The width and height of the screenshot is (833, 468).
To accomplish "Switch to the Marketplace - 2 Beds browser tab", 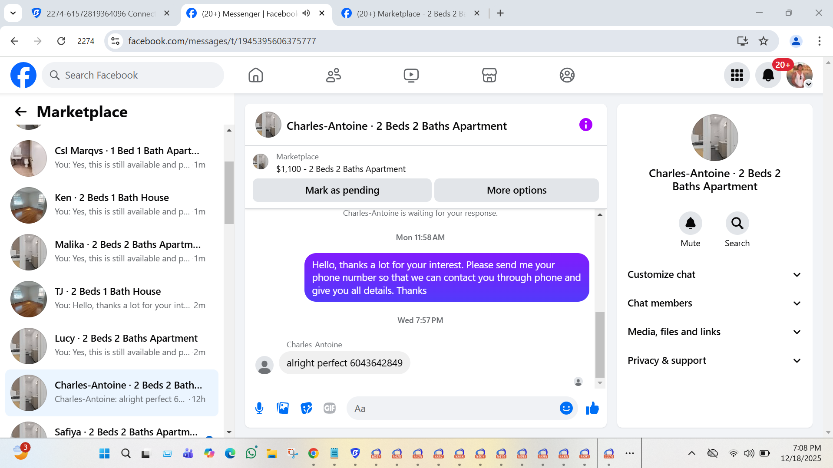I will click(410, 13).
